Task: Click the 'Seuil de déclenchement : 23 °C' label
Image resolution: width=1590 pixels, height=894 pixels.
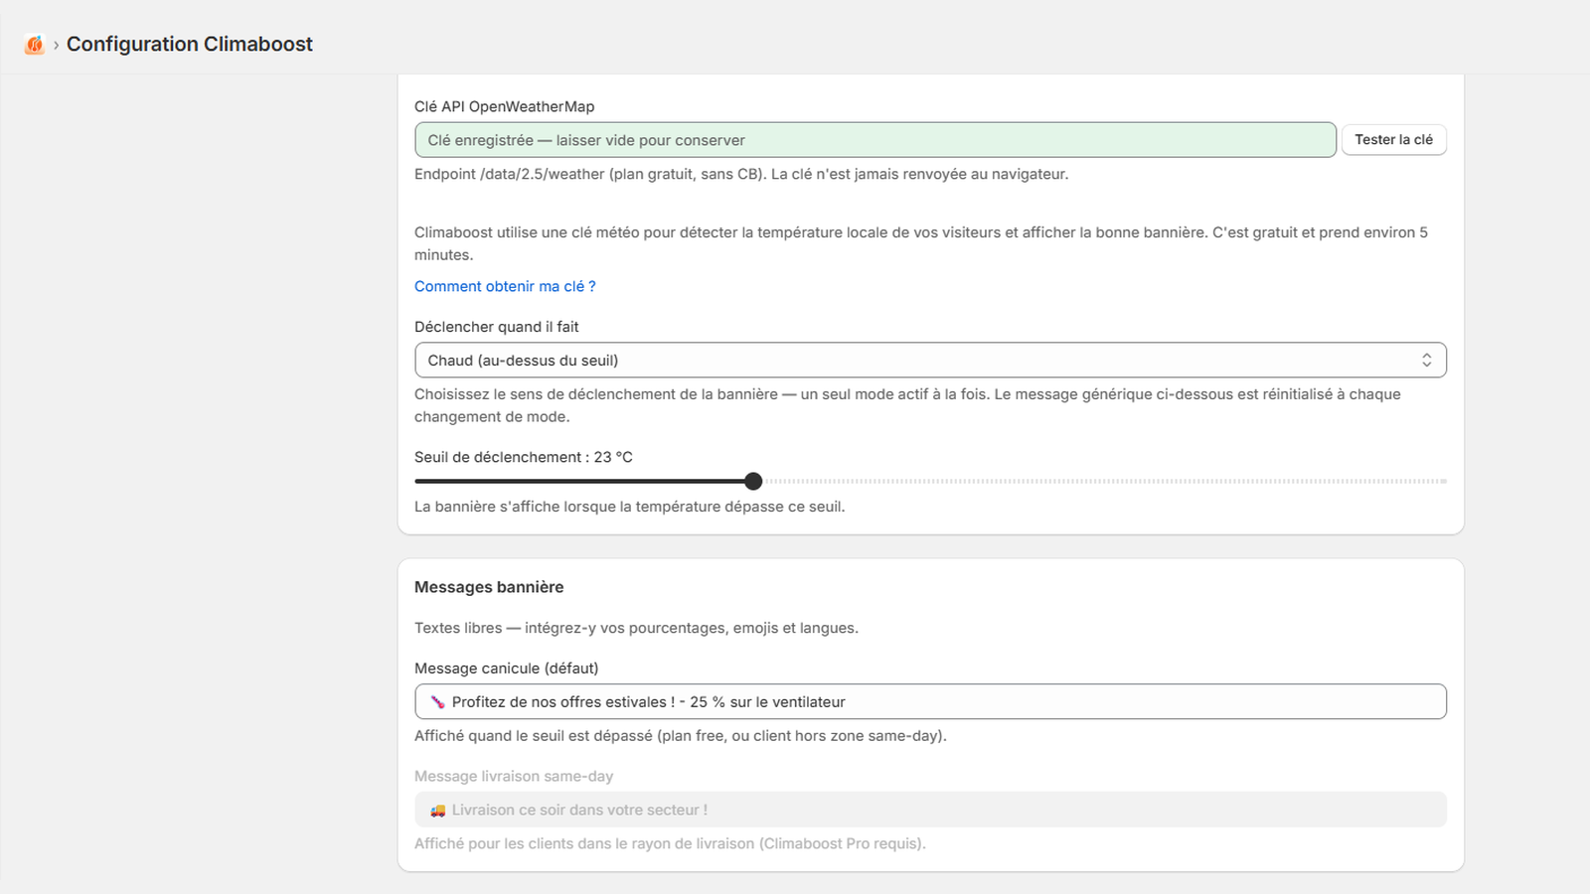Action: (524, 458)
